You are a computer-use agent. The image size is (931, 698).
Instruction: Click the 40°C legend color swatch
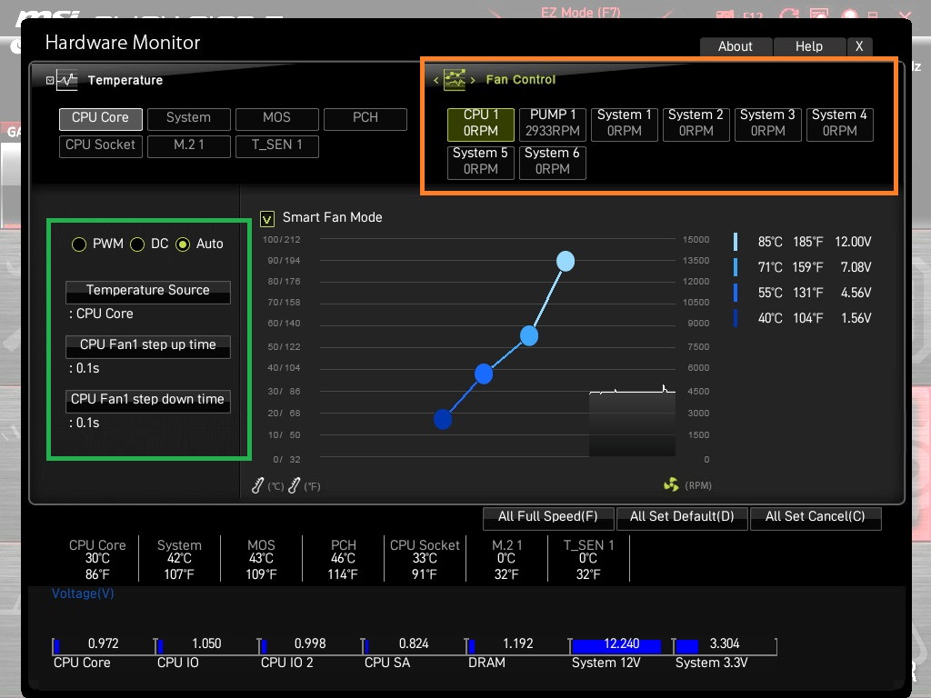click(736, 318)
